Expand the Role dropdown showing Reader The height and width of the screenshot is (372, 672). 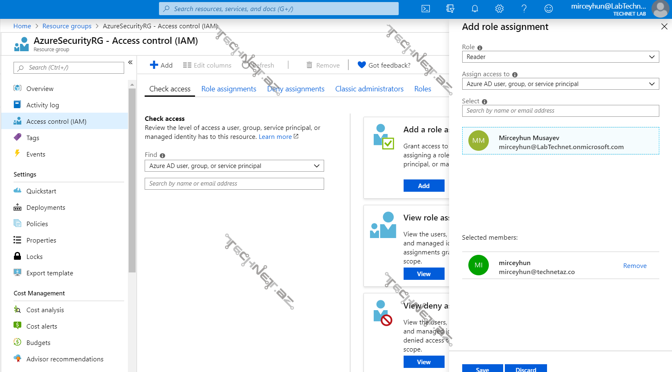pyautogui.click(x=560, y=57)
